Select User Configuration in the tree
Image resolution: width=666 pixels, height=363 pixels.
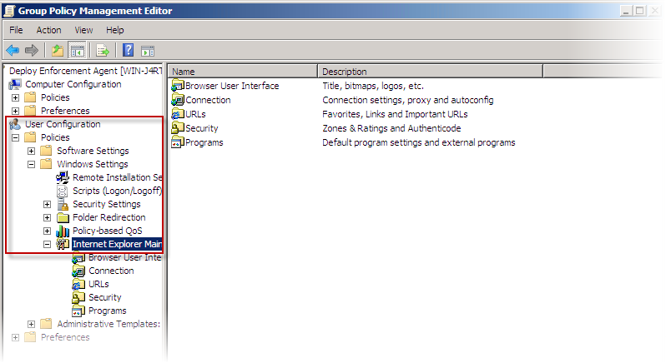click(x=62, y=124)
